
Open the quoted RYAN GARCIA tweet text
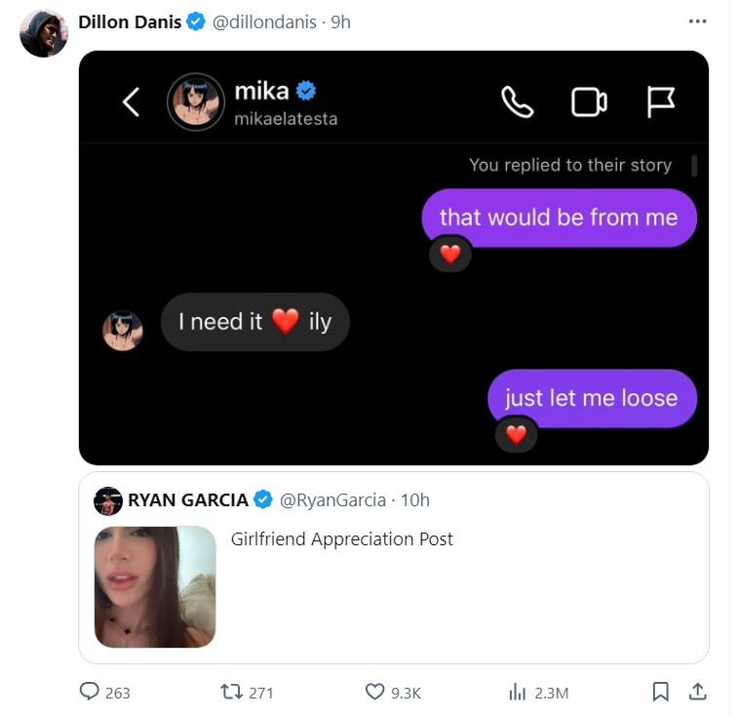pos(342,538)
